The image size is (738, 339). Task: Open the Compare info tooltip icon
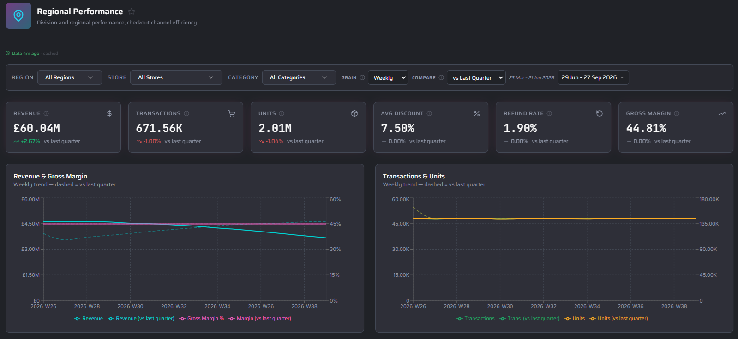pyautogui.click(x=441, y=77)
